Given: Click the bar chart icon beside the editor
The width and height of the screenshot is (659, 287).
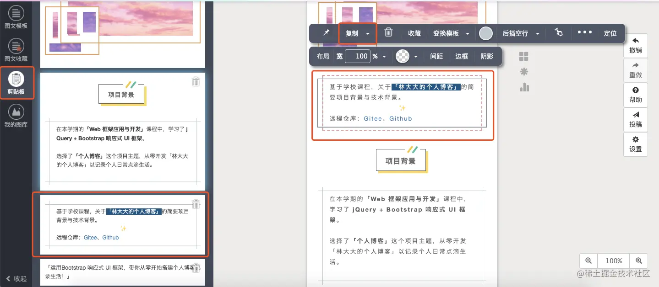Looking at the screenshot, I should (524, 87).
